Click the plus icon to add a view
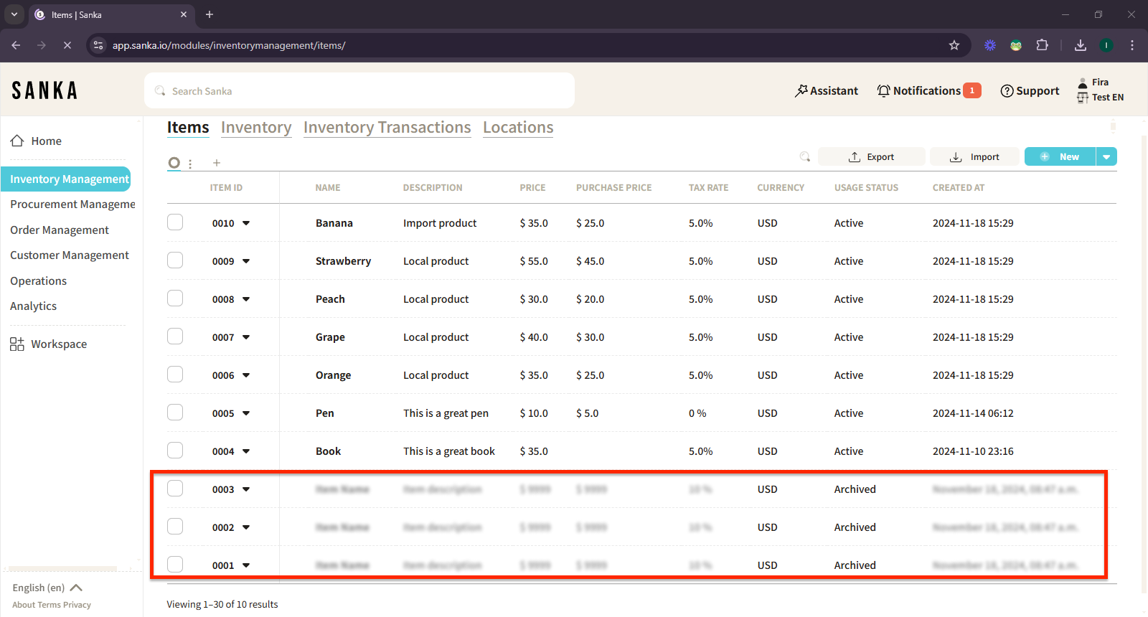This screenshot has height=617, width=1148. click(x=217, y=163)
